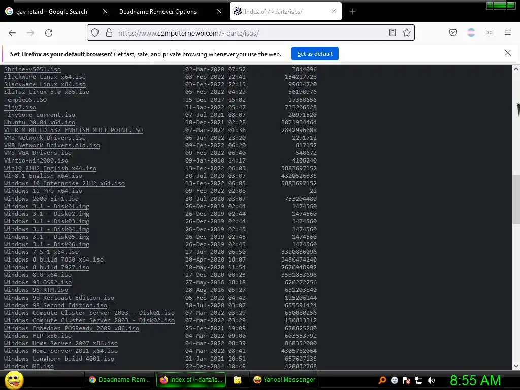Click the magnifier icon in system tray
Image resolution: width=520 pixels, height=390 pixels.
pos(382,380)
